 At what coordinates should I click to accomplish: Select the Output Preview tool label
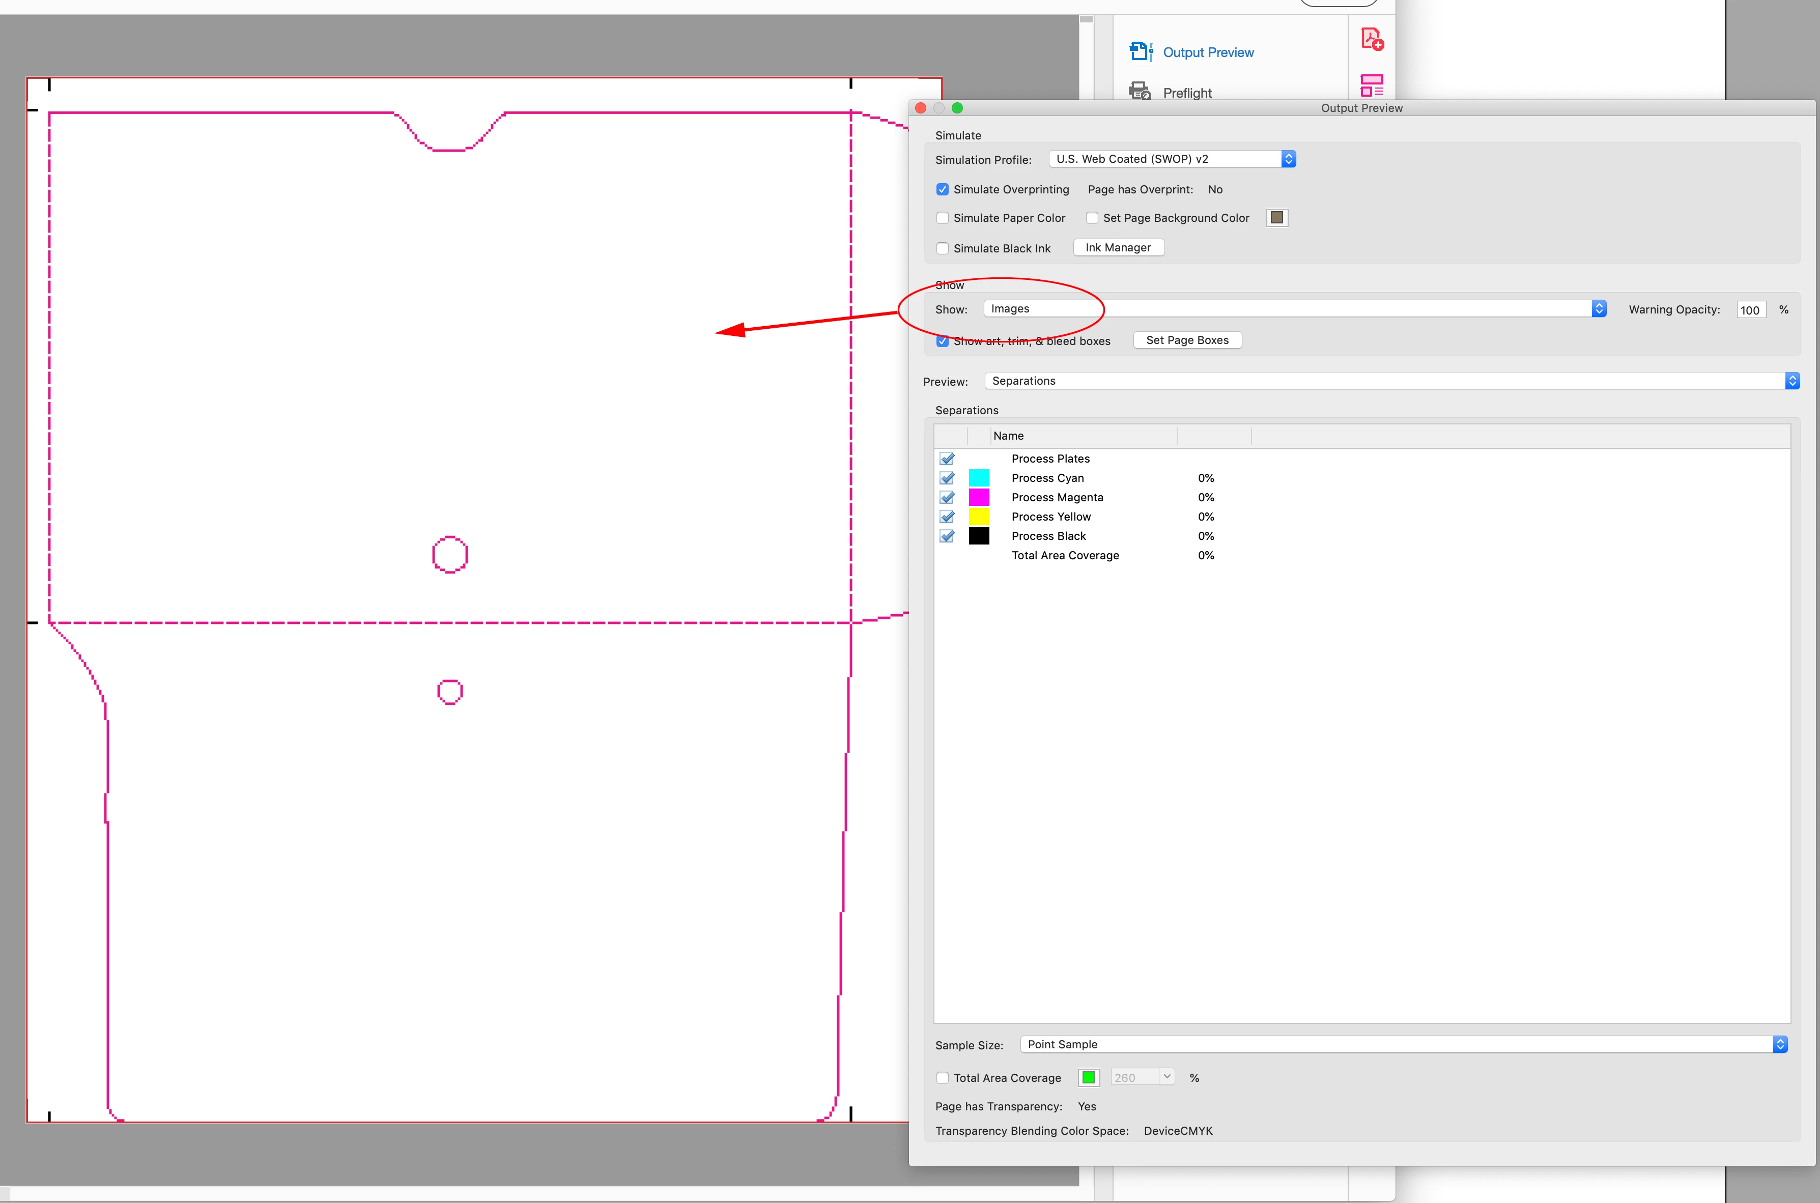pyautogui.click(x=1208, y=52)
